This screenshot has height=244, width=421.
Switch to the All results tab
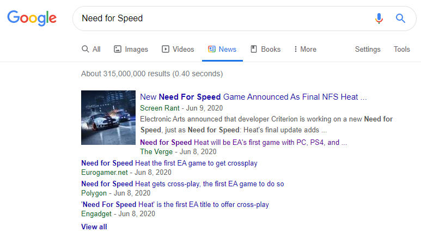point(91,49)
